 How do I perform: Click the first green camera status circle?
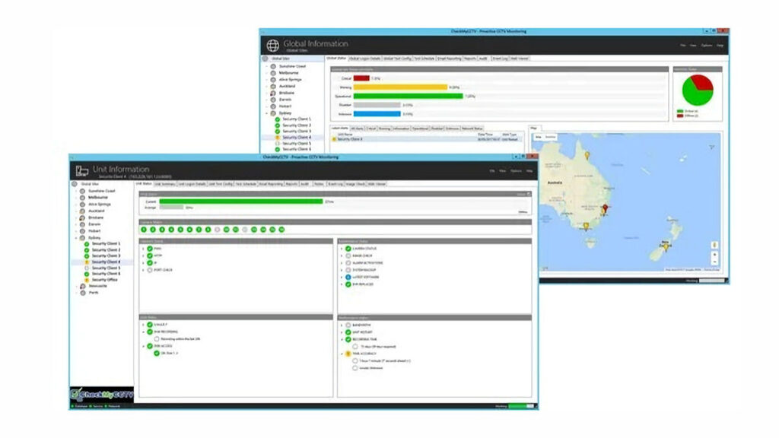click(144, 229)
